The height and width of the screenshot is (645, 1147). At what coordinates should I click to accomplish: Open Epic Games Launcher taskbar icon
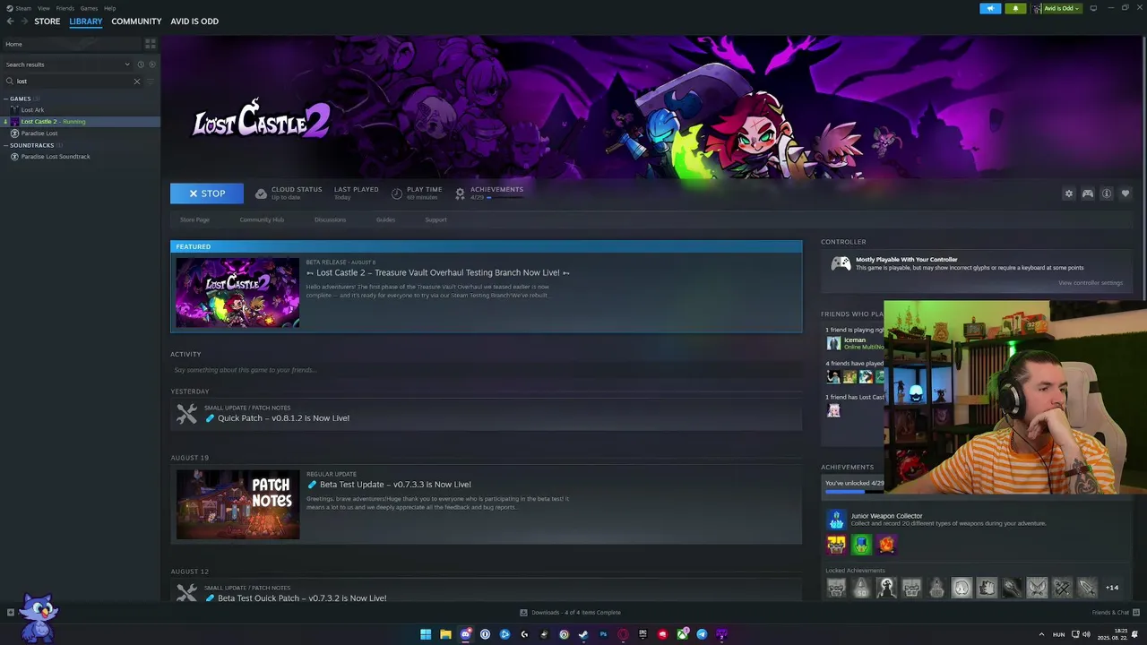pyautogui.click(x=642, y=634)
